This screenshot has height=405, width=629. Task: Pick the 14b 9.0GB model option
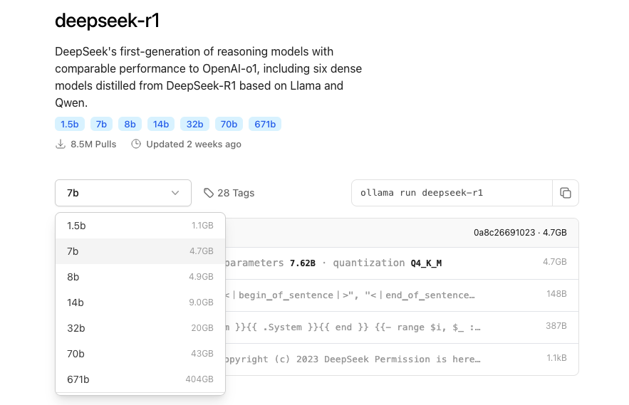[x=140, y=303]
